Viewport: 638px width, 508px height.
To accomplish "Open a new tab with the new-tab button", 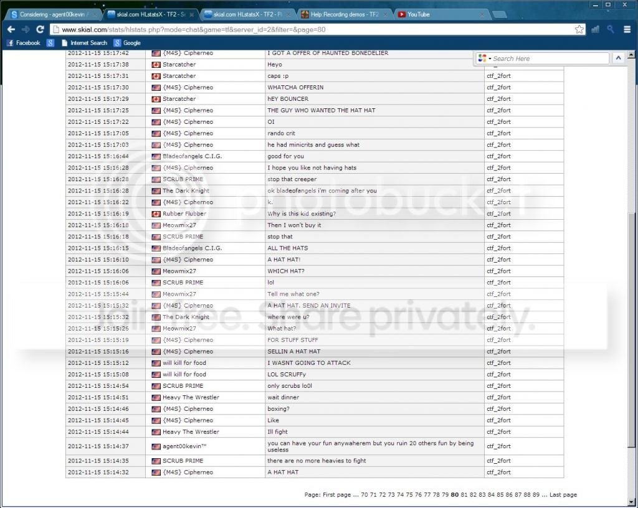I will (499, 15).
